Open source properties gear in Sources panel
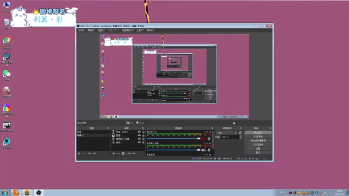This screenshot has width=349, height=196. (x=123, y=154)
